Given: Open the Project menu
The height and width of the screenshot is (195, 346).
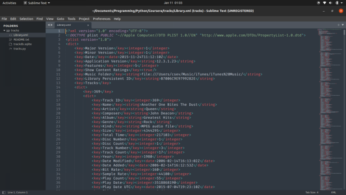Looking at the screenshot, I should (84, 19).
